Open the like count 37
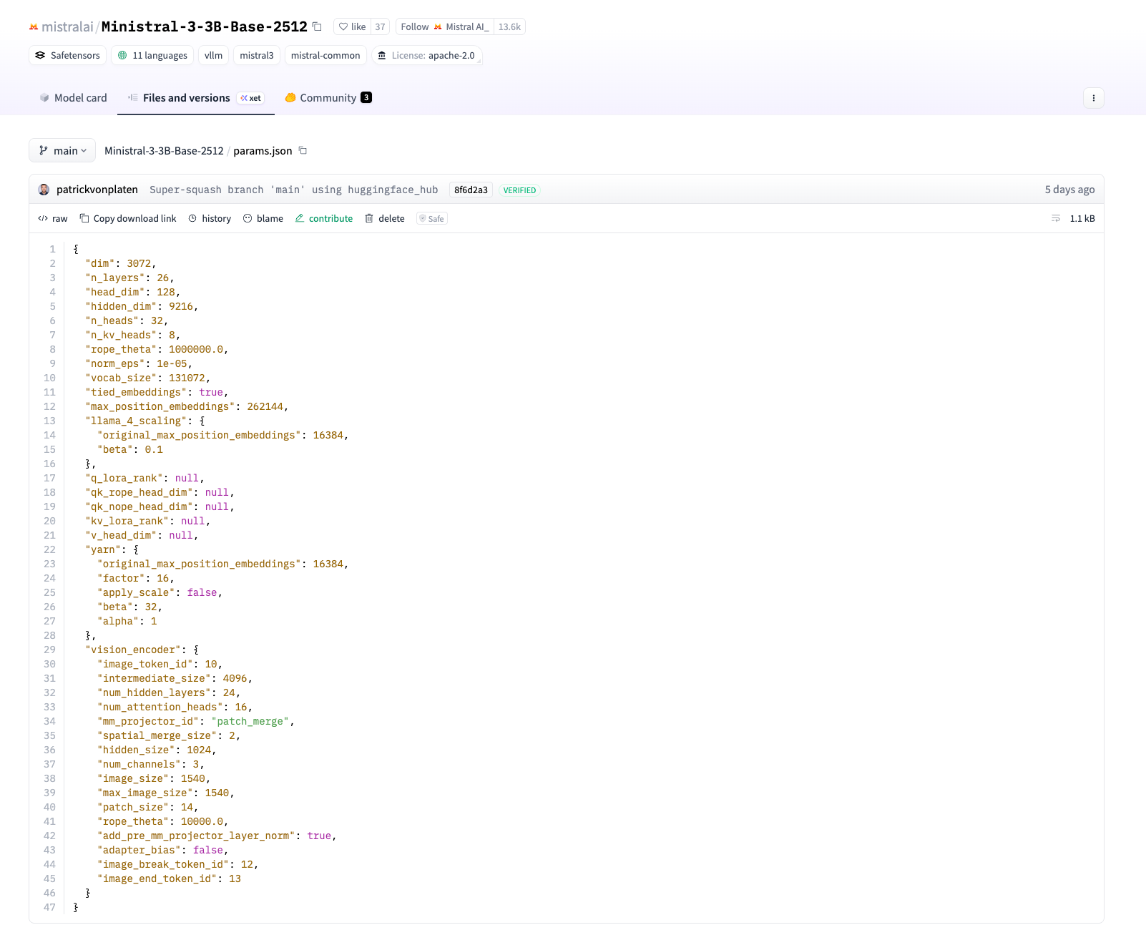The image size is (1146, 940). (x=380, y=26)
